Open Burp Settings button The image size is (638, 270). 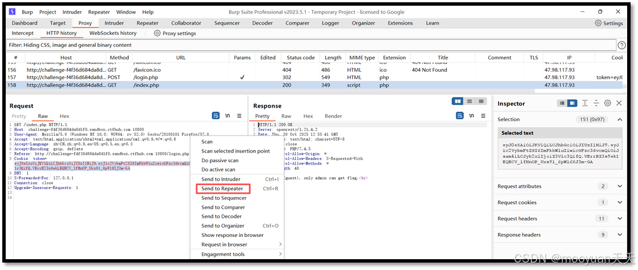coord(609,23)
